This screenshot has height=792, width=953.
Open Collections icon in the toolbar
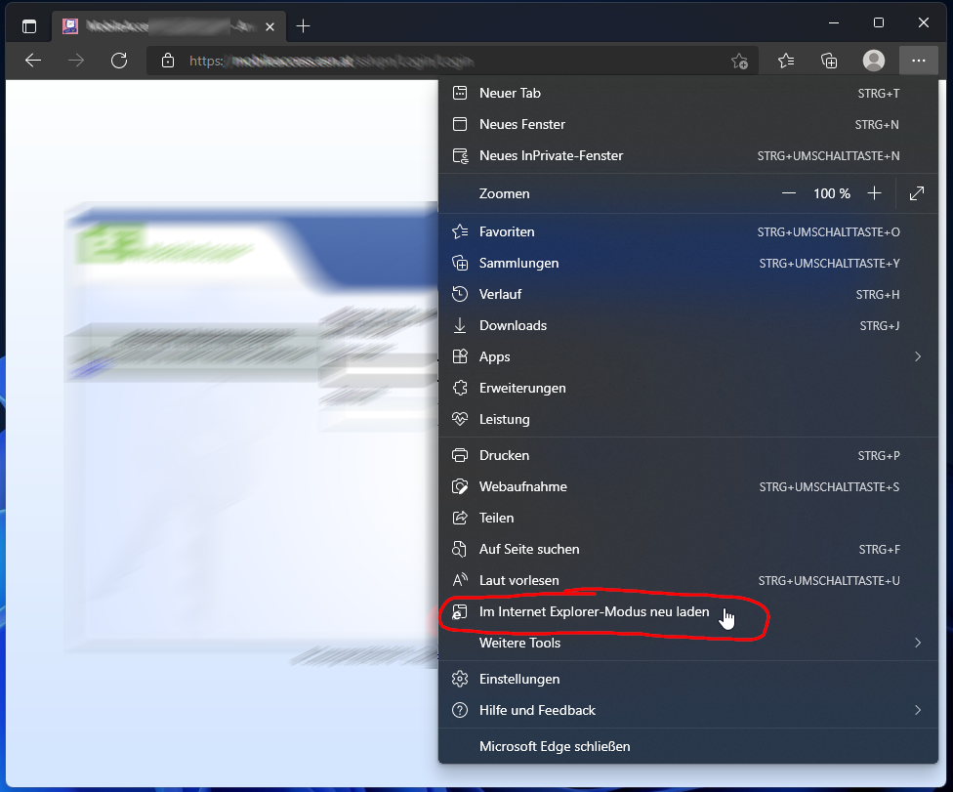829,61
